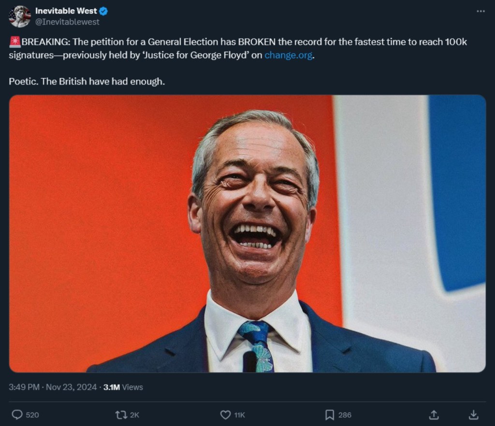
Task: Open the Inevitable West profile avatar
Action: pos(19,16)
